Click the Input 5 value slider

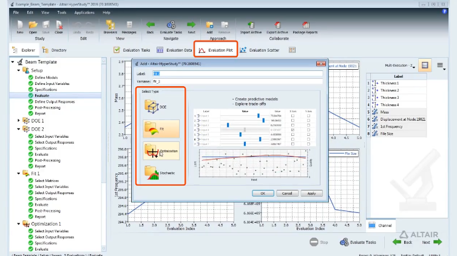pyautogui.click(x=240, y=135)
